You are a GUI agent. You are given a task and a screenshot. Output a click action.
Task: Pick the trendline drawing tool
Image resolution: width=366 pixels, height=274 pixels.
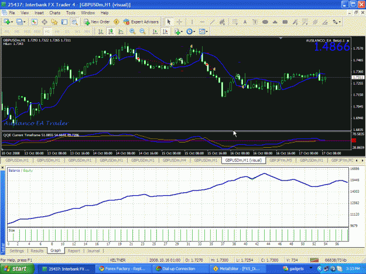pyautogui.click(x=212, y=22)
